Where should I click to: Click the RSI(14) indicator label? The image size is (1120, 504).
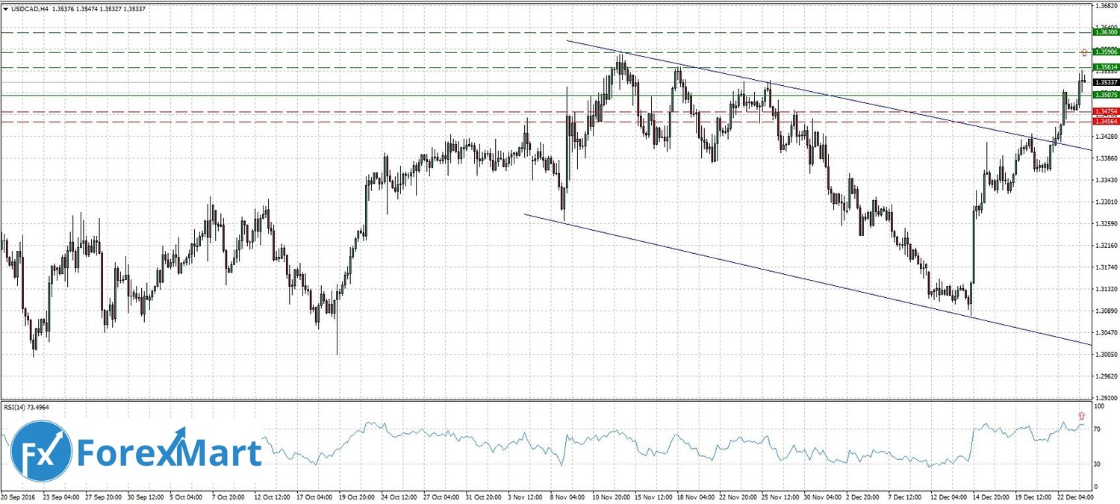click(30, 408)
